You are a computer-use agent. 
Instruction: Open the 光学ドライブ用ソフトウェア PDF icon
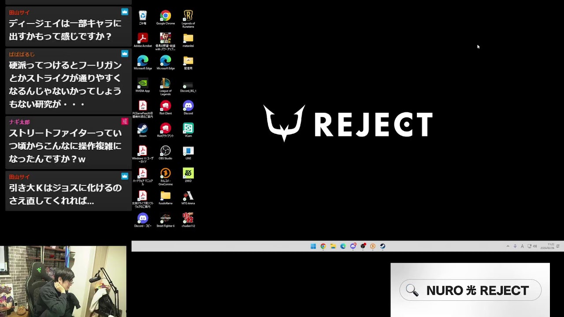tap(143, 199)
